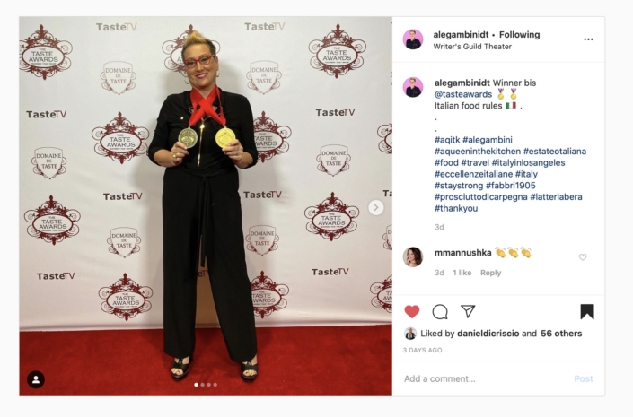Click in the Add a comment field

tap(485, 378)
